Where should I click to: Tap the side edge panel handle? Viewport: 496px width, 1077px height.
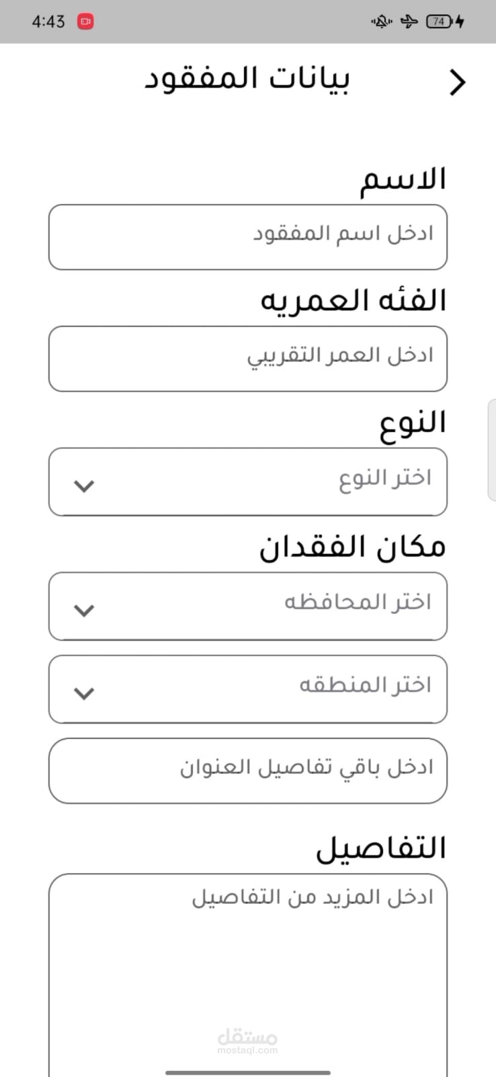[x=491, y=449]
